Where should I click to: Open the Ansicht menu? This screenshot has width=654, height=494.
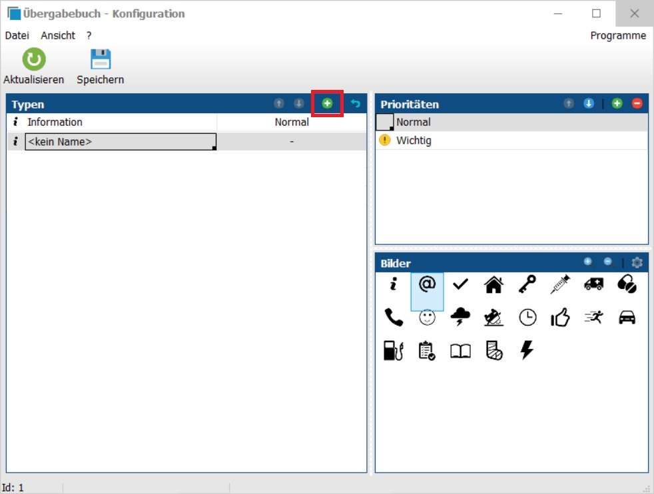58,35
